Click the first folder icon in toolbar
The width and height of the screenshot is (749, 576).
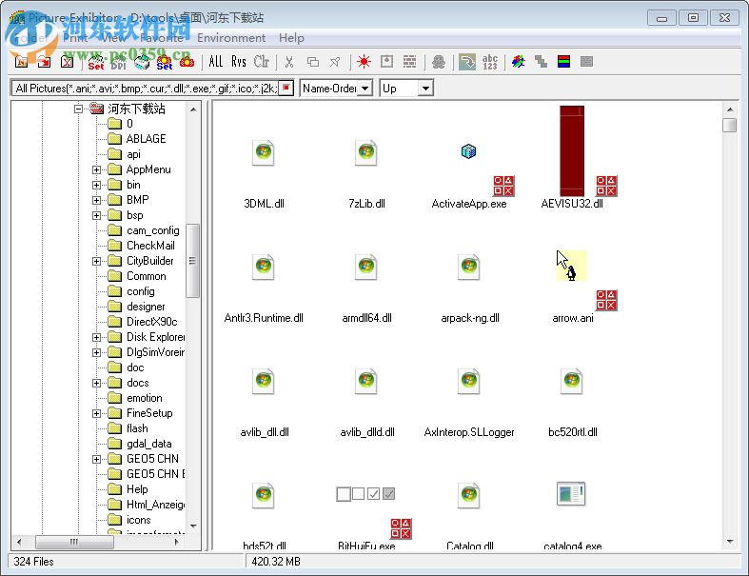pyautogui.click(x=21, y=62)
